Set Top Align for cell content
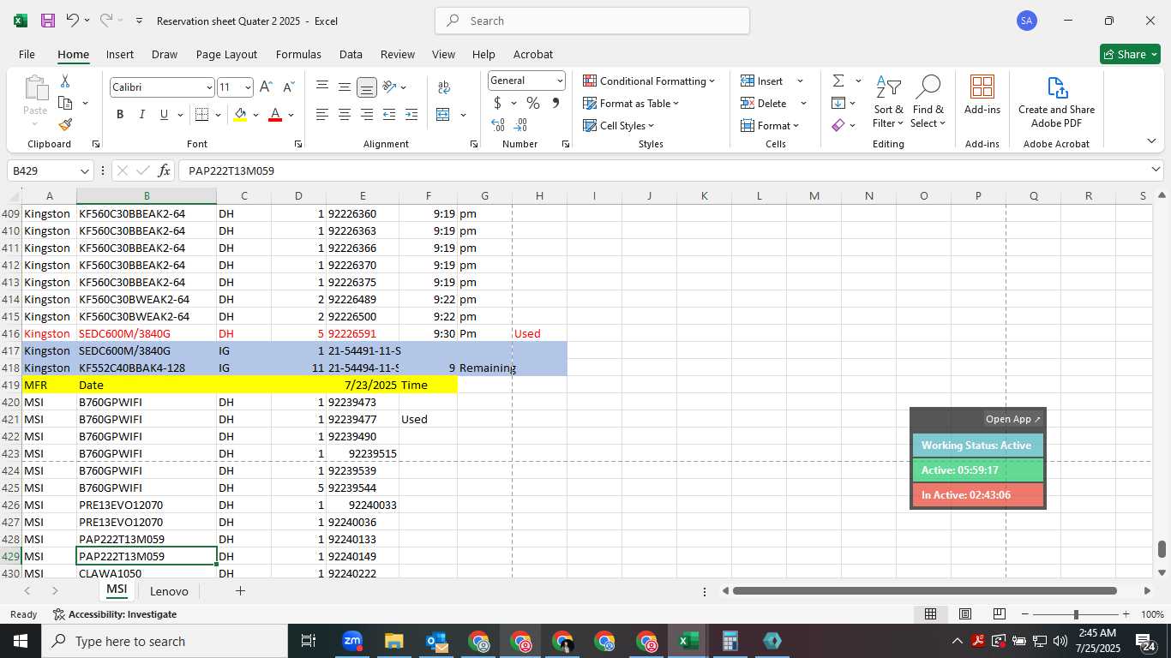 (x=322, y=87)
